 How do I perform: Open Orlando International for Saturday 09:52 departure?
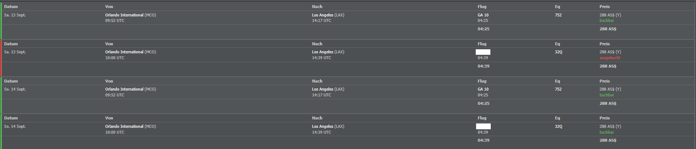point(124,15)
